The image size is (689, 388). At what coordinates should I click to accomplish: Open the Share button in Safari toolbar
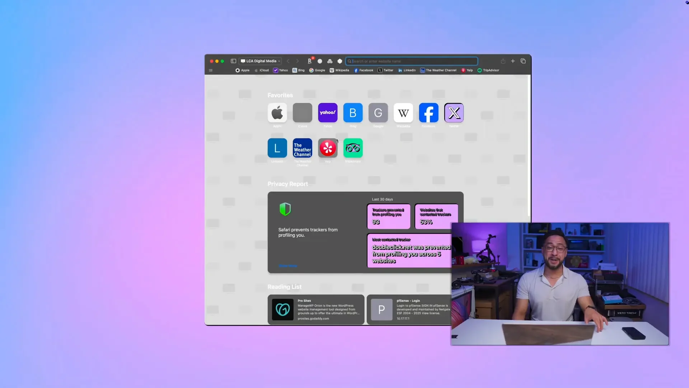(503, 61)
